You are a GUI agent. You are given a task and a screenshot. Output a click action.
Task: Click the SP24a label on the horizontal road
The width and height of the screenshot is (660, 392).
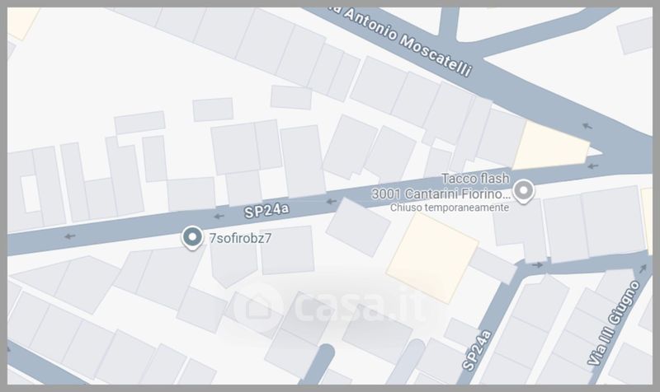[266, 210]
